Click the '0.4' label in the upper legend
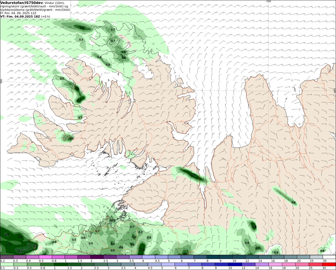 (x=28, y=261)
